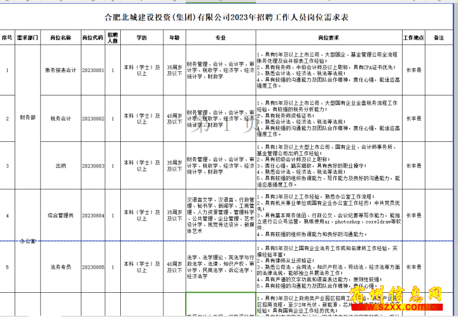Click the 序号 cell with number 3
Image resolution: width=458 pixels, height=317 pixels.
tap(7, 166)
